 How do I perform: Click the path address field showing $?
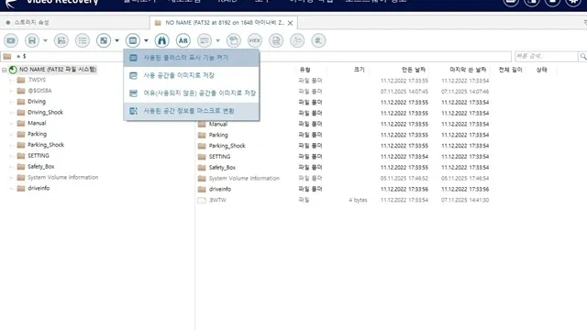click(256, 56)
